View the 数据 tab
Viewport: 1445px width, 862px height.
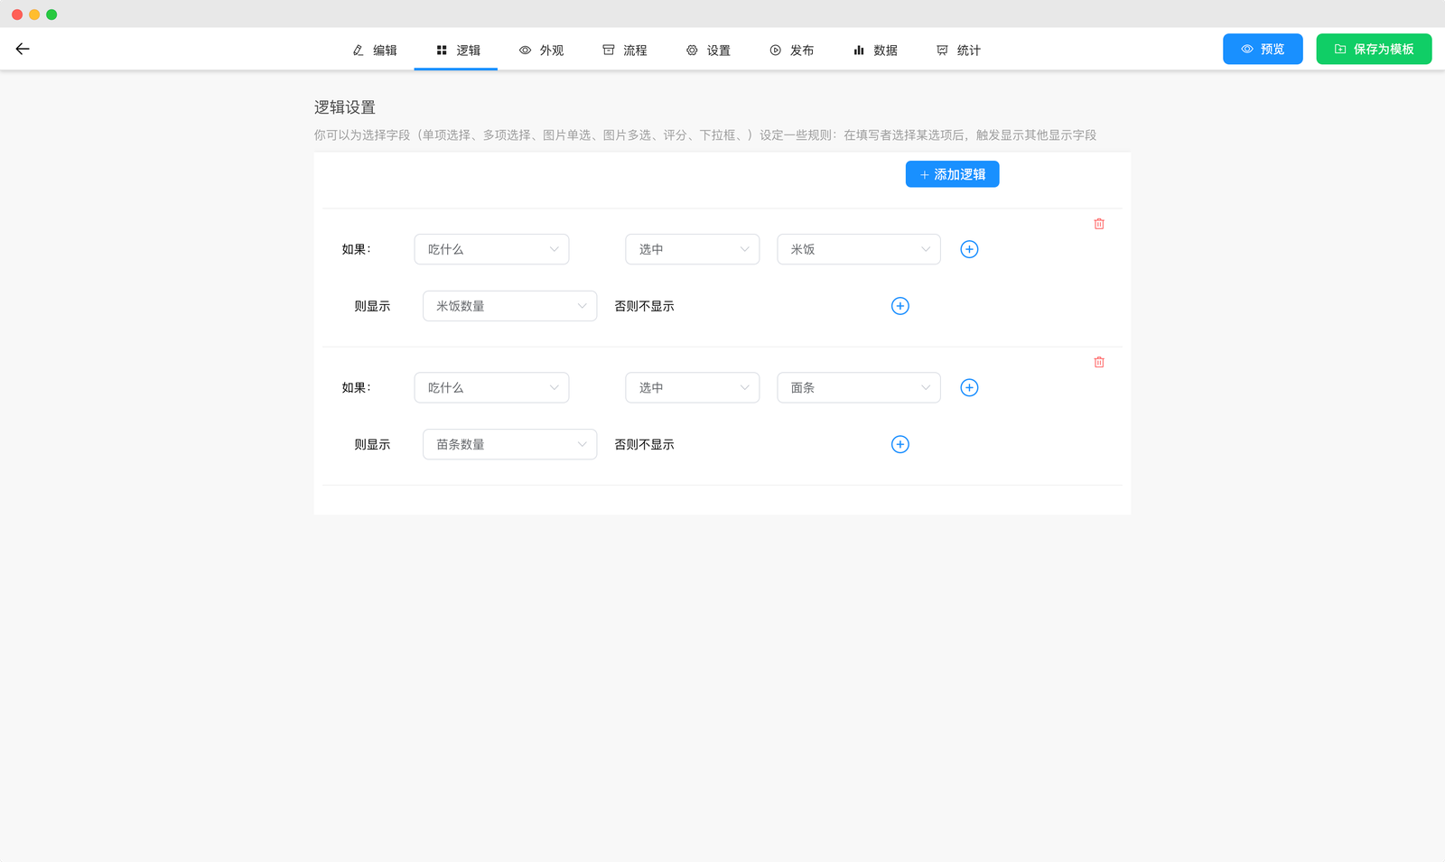[x=875, y=51]
